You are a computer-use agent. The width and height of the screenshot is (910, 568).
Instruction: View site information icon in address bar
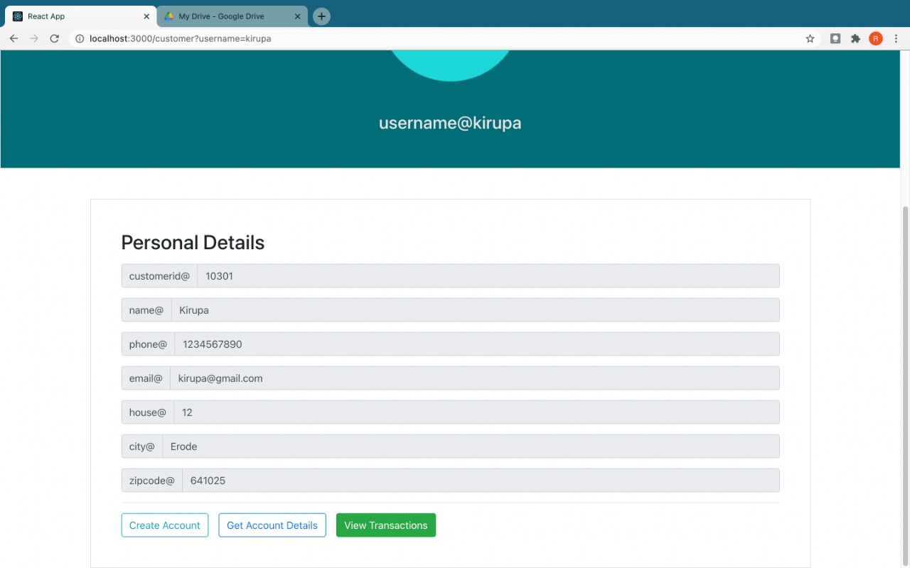(x=80, y=38)
